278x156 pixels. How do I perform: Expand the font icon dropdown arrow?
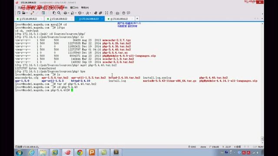[90, 13]
